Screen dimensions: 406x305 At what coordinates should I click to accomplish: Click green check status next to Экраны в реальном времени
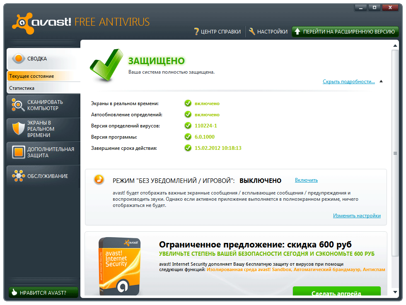tap(188, 103)
